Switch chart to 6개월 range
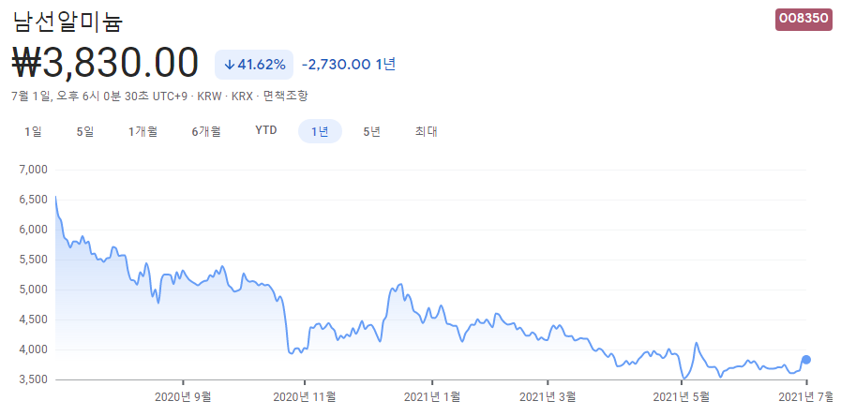This screenshot has width=841, height=416. tap(206, 131)
